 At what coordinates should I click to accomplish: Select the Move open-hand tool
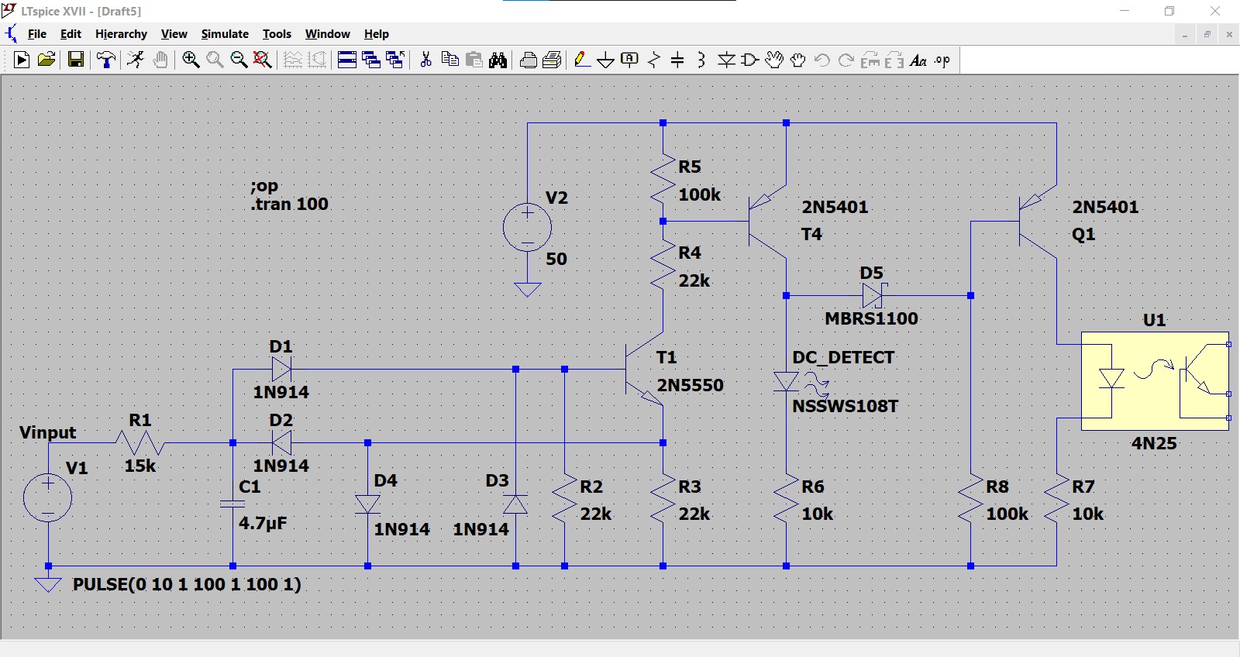coord(774,60)
